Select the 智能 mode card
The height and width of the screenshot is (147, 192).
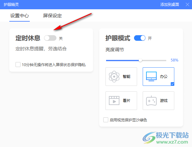(x=121, y=77)
